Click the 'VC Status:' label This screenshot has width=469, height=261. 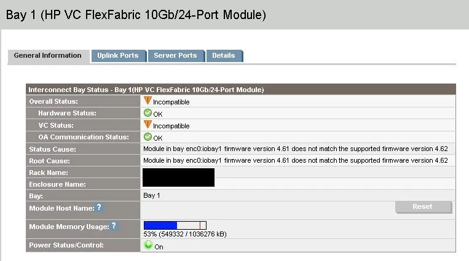(x=56, y=125)
